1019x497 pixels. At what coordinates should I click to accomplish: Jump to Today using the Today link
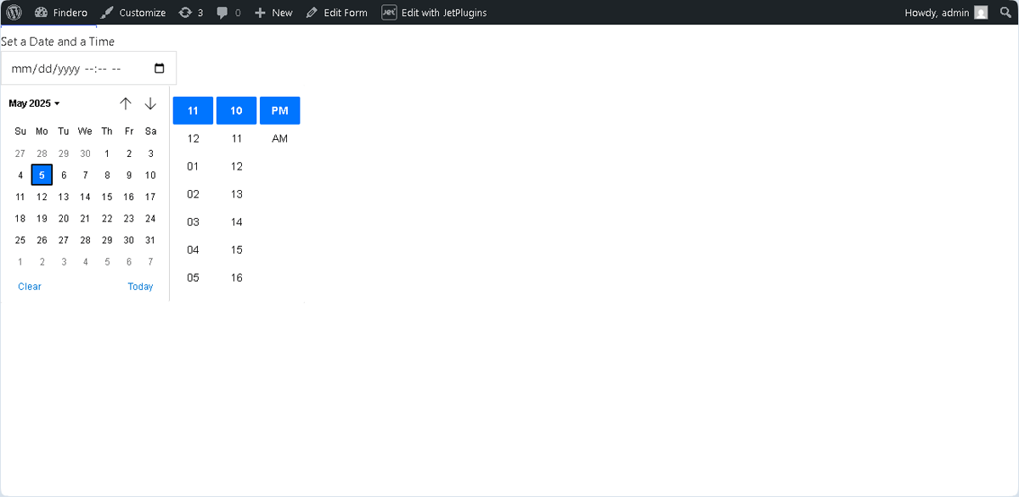click(x=140, y=286)
